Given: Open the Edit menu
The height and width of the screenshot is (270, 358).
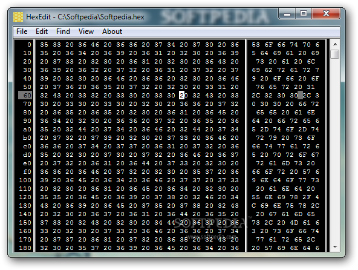Looking at the screenshot, I should click(x=42, y=31).
